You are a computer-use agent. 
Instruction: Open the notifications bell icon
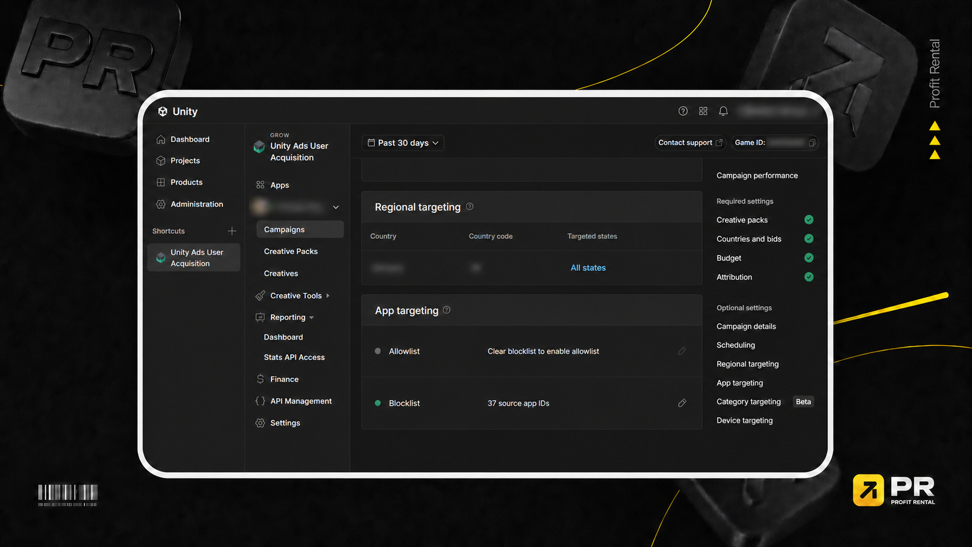(x=723, y=111)
